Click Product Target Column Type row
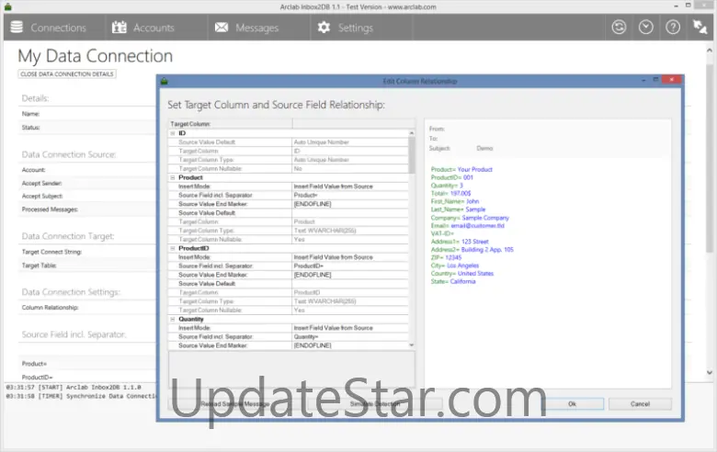 pyautogui.click(x=288, y=231)
